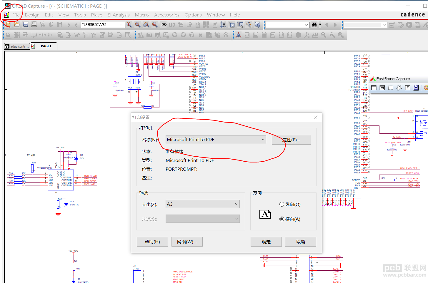
Task: Click the eye view toolbar icon
Action: (164, 25)
